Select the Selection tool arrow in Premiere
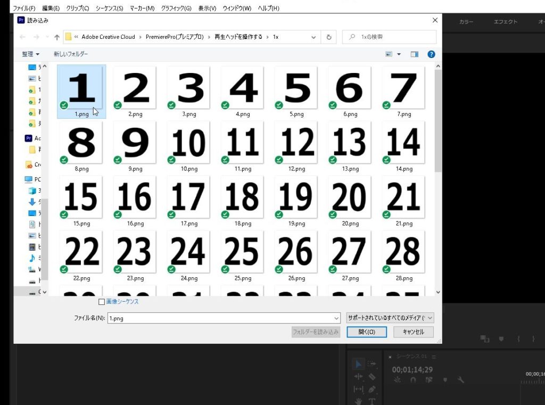545x405 pixels. coord(358,364)
